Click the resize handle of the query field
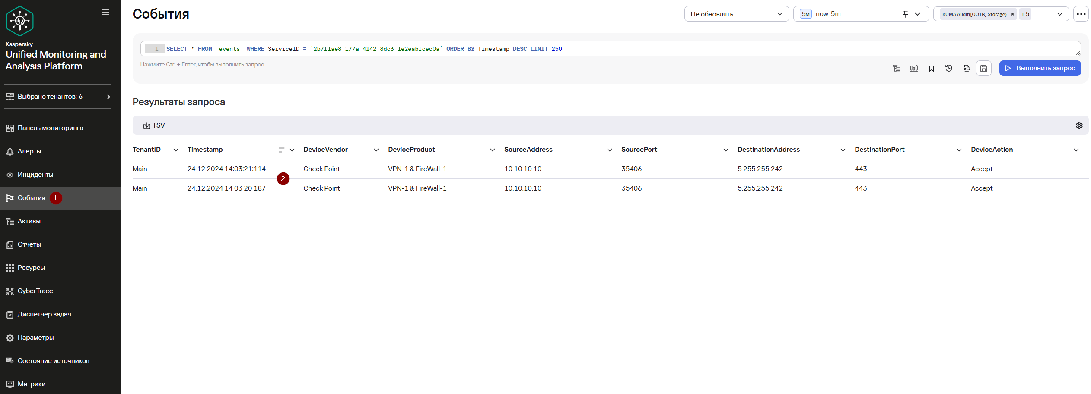Image resolution: width=1091 pixels, height=394 pixels. [x=1078, y=53]
